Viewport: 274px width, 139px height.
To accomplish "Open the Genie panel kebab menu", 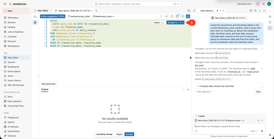I will (x=260, y=11).
